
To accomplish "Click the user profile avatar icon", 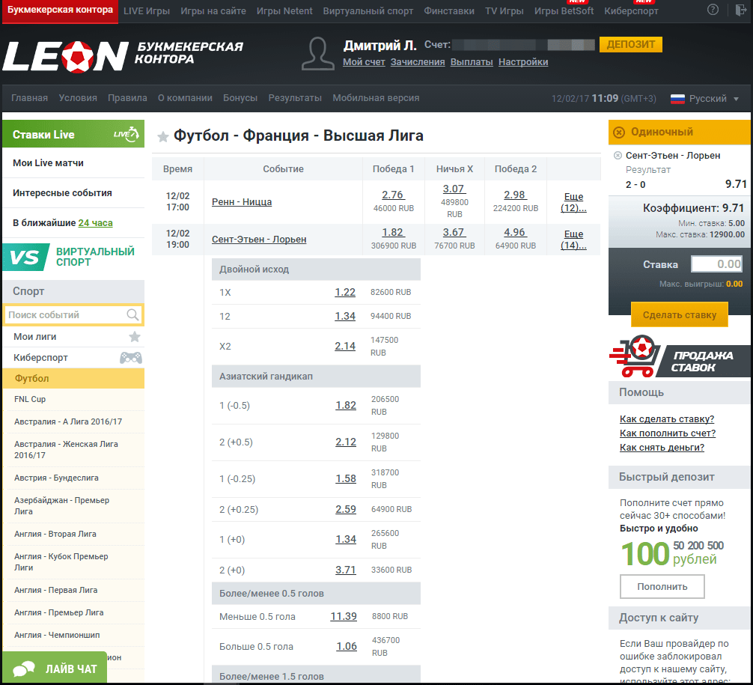I will click(x=317, y=53).
